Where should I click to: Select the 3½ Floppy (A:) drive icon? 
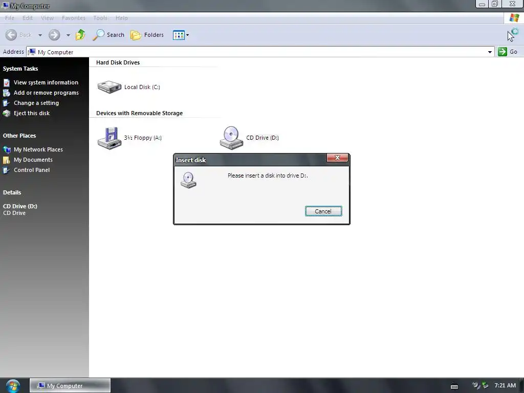click(x=110, y=138)
